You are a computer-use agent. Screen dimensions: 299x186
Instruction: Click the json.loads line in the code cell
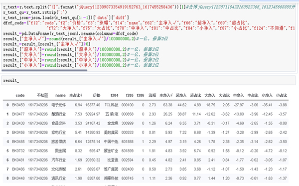point(66,18)
